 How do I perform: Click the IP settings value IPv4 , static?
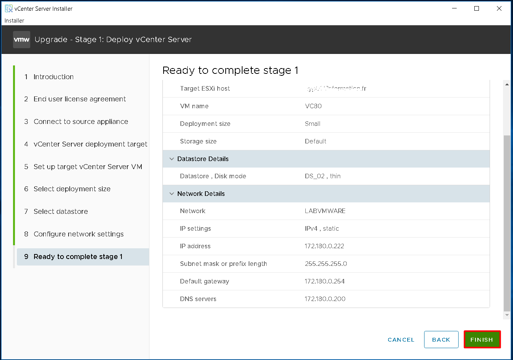(x=322, y=228)
